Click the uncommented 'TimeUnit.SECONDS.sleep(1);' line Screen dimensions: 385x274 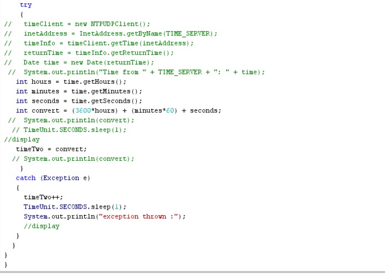[x=75, y=207]
